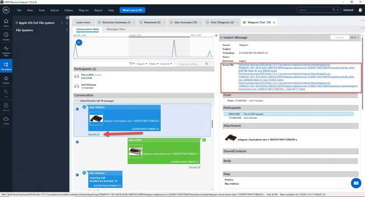Click the magnifier in the filter text box

coord(206,64)
